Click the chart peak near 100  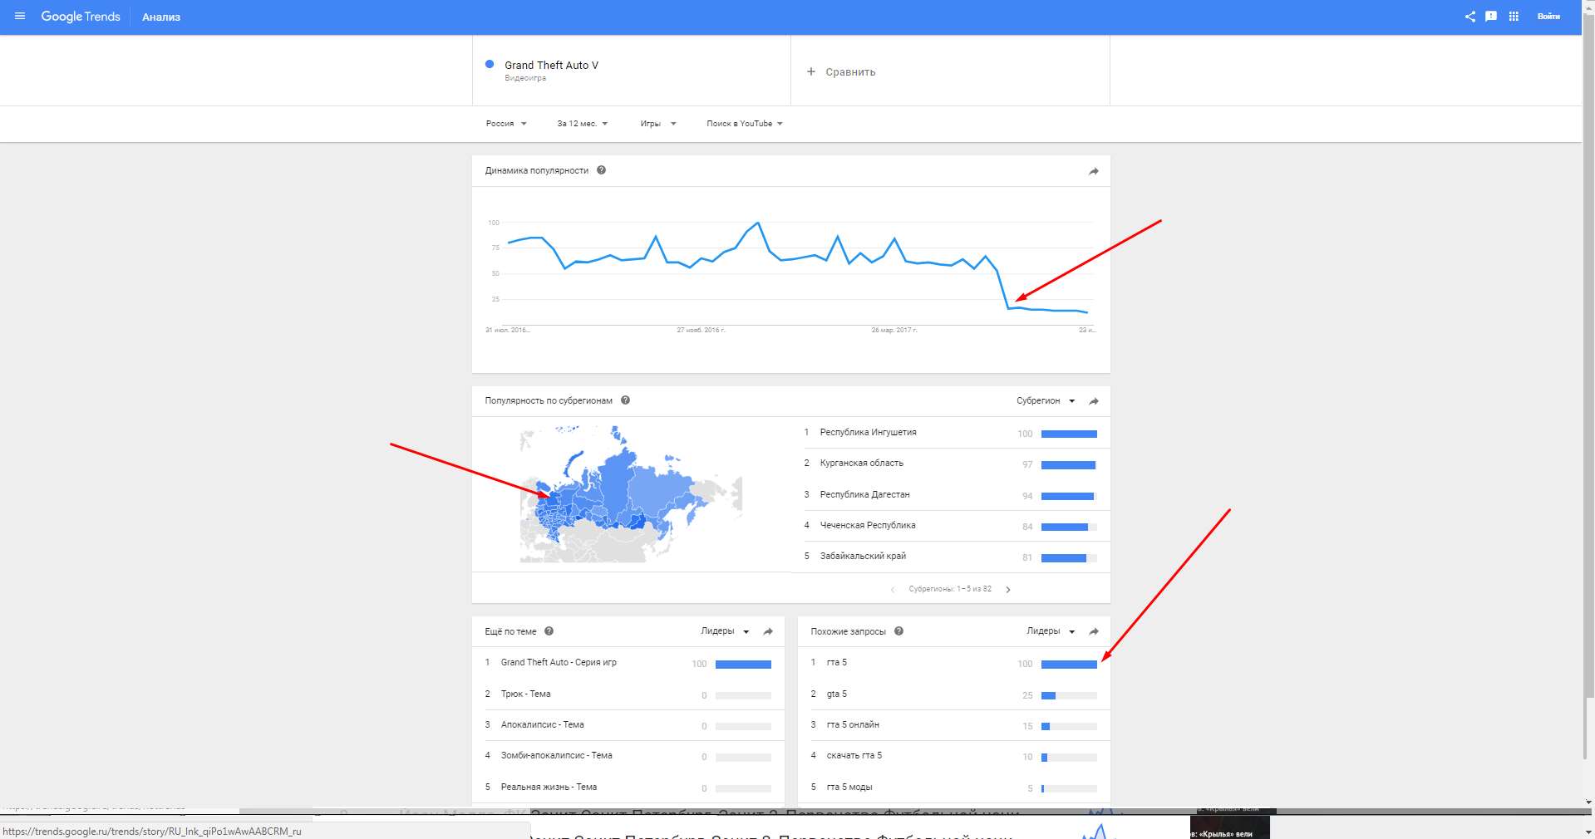click(758, 223)
